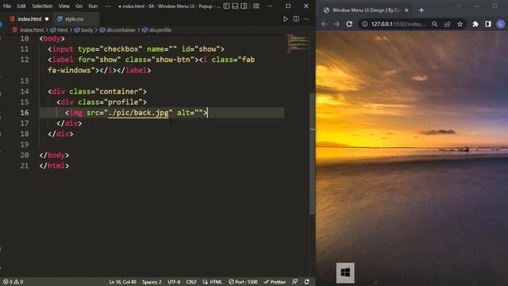Click line number 16 in gutter
Image resolution: width=508 pixels, height=286 pixels.
25,113
